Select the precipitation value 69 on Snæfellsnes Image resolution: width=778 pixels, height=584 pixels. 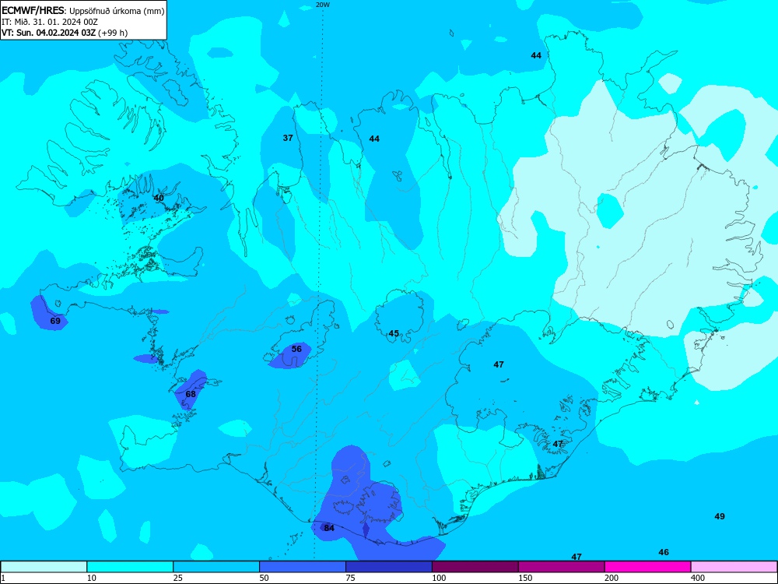pos(55,321)
